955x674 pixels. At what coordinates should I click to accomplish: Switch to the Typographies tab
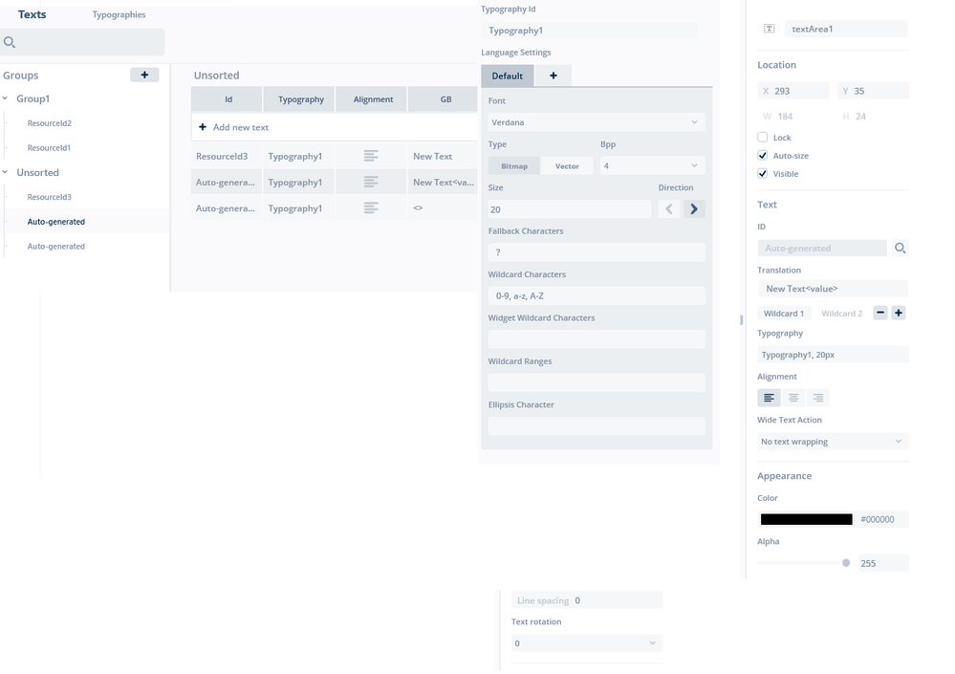(x=119, y=14)
